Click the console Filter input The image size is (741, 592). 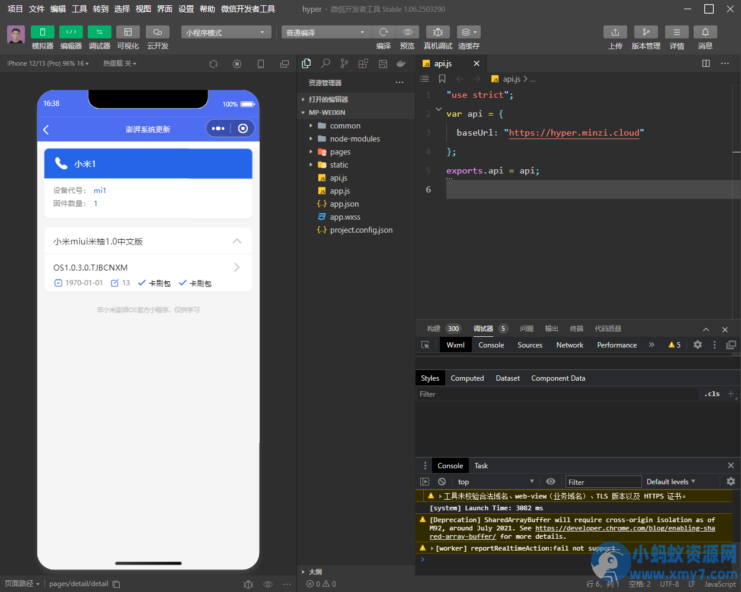(x=603, y=482)
